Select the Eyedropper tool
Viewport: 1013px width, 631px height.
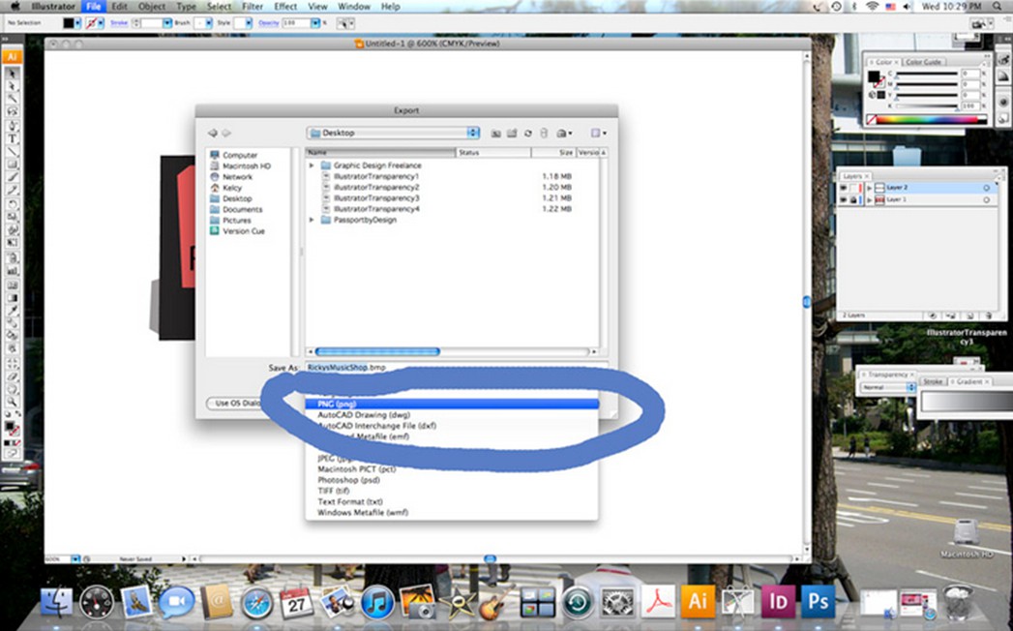[12, 311]
